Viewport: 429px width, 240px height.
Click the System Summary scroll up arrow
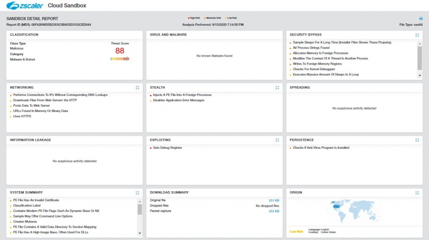pos(139,201)
